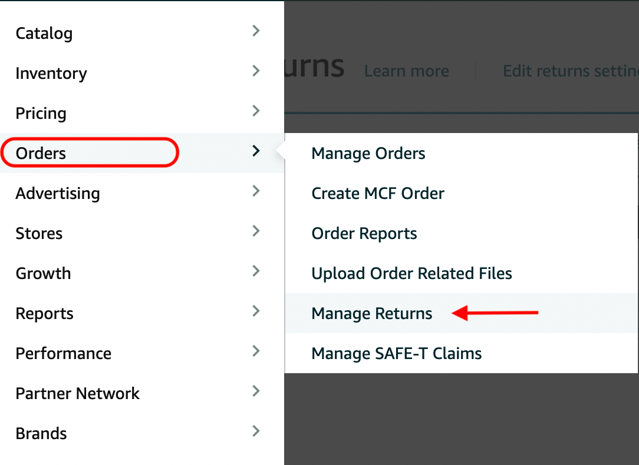Image resolution: width=639 pixels, height=465 pixels.
Task: Choose Manage Orders from the submenu
Action: pyautogui.click(x=461, y=154)
